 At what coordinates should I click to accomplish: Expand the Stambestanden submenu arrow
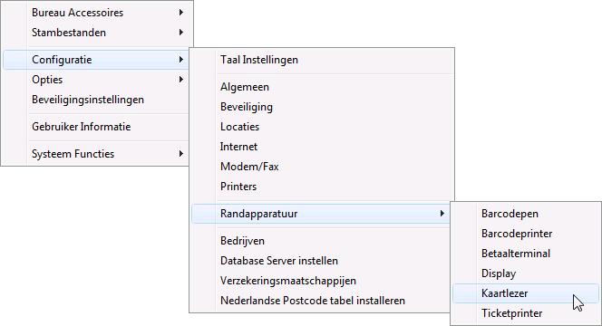[x=180, y=33]
